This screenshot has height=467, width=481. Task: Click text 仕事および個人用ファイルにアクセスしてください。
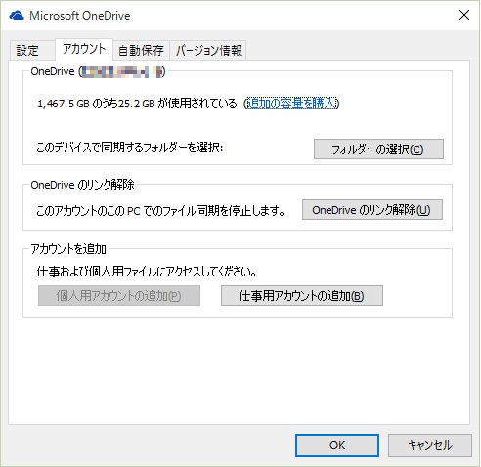147,272
